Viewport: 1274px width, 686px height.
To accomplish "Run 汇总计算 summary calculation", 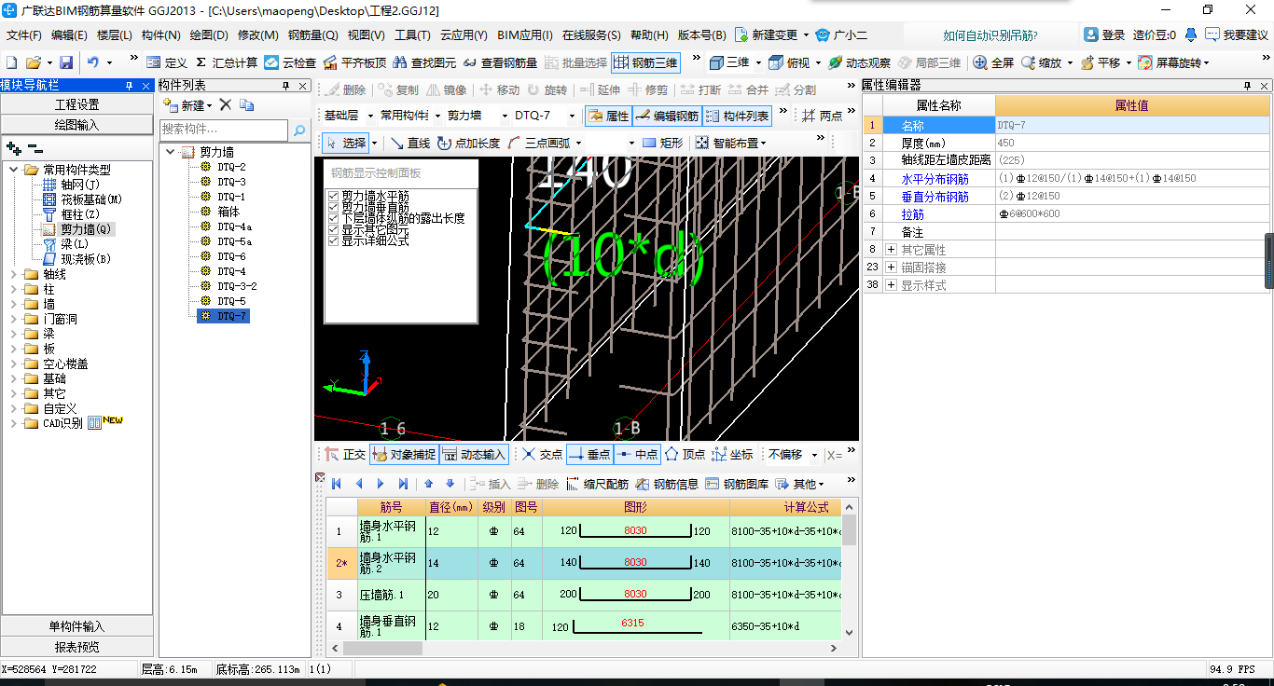I will coord(227,62).
